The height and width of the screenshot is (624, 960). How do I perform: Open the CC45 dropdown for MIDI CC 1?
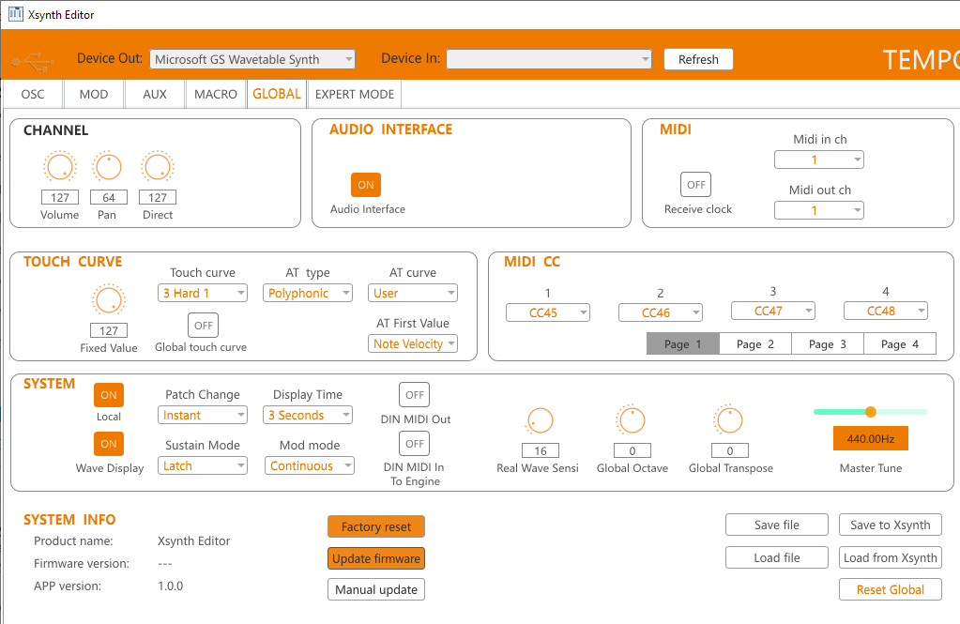pos(548,312)
